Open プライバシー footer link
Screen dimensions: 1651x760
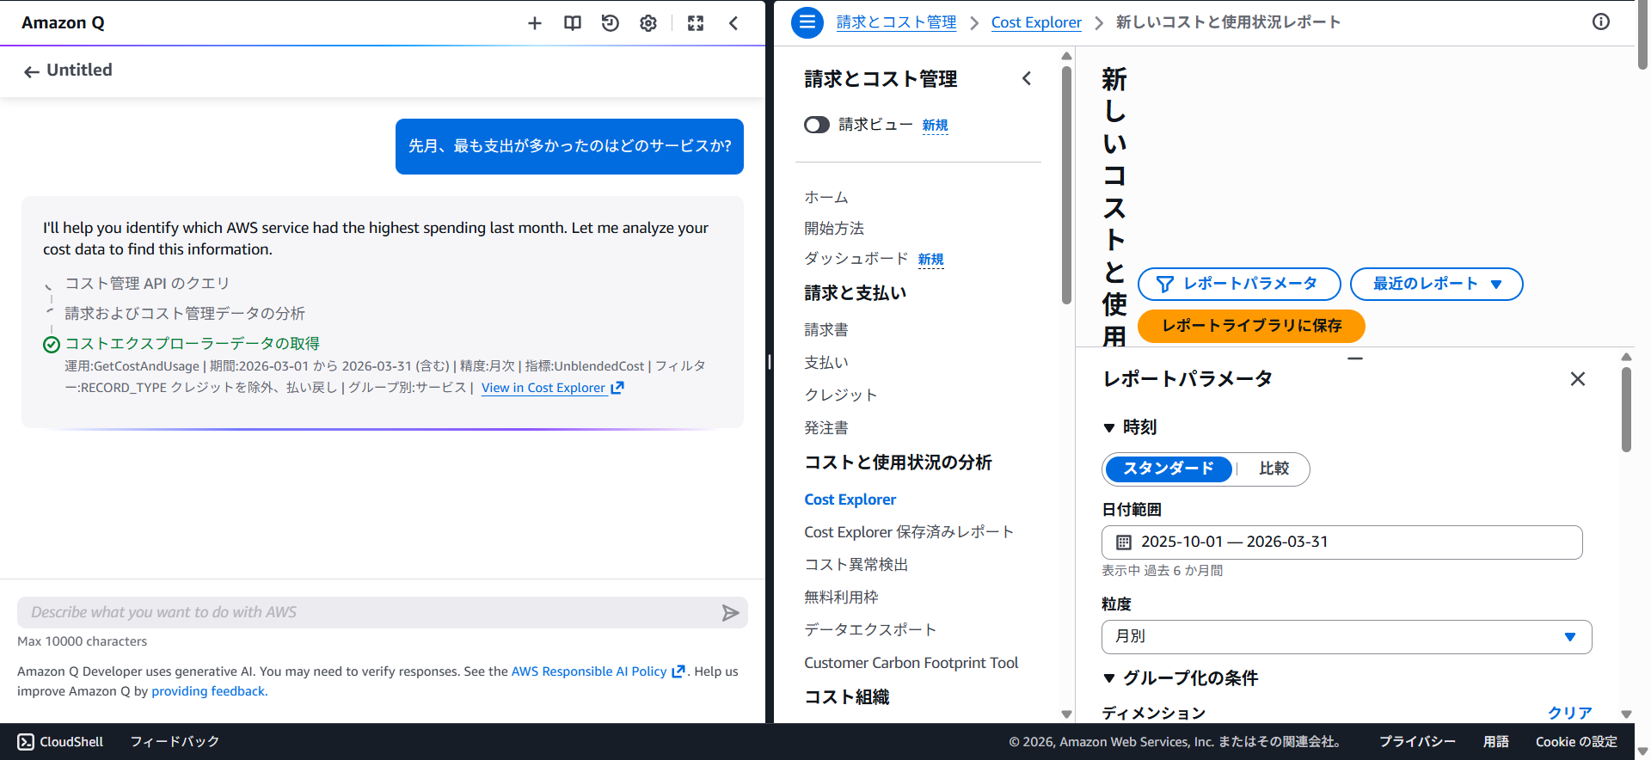[x=1418, y=742]
